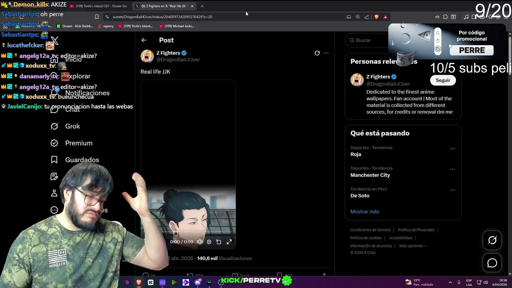The width and height of the screenshot is (512, 288).
Task: Close the Z Fighters en X tab
Action: 192,6
